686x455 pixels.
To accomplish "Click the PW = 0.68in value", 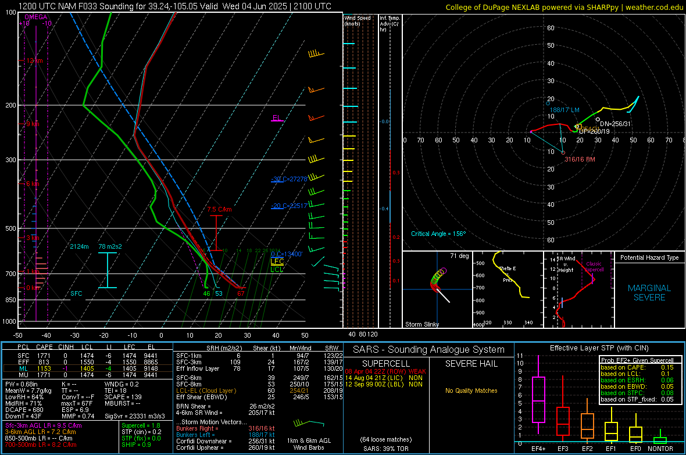I will pyautogui.click(x=22, y=384).
